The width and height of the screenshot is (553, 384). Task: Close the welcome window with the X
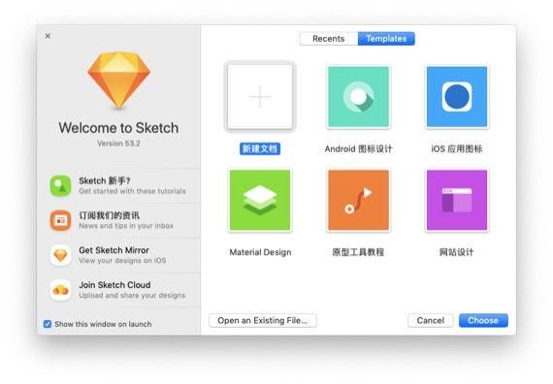pyautogui.click(x=48, y=36)
